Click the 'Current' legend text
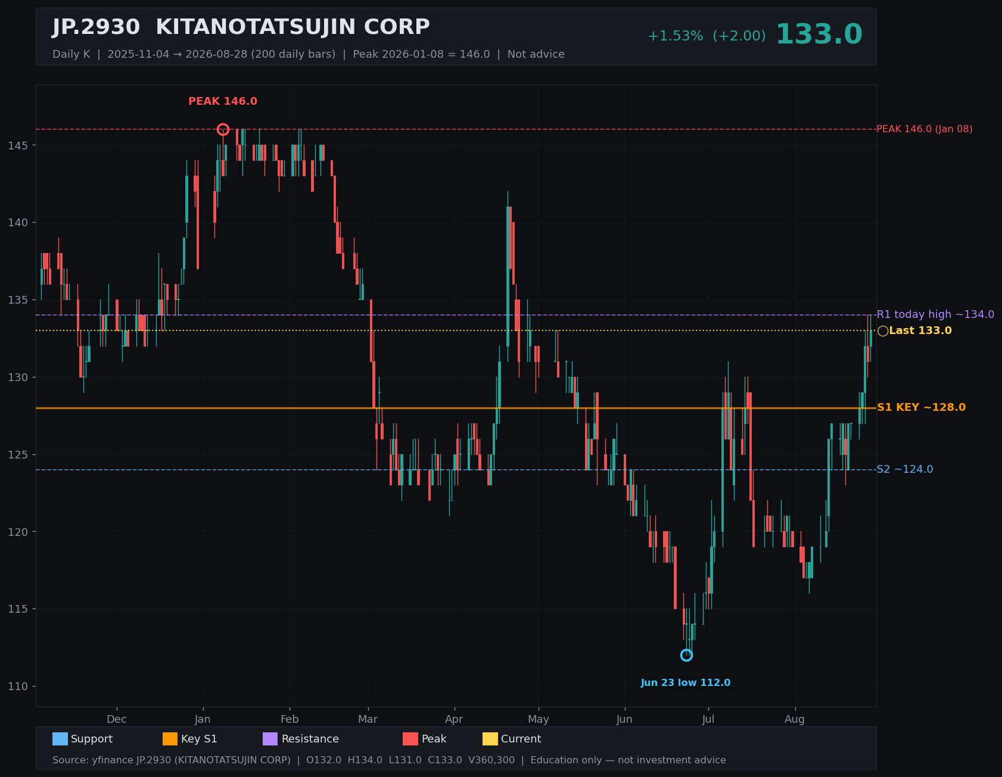Screen dimensions: 1002x777 point(521,739)
